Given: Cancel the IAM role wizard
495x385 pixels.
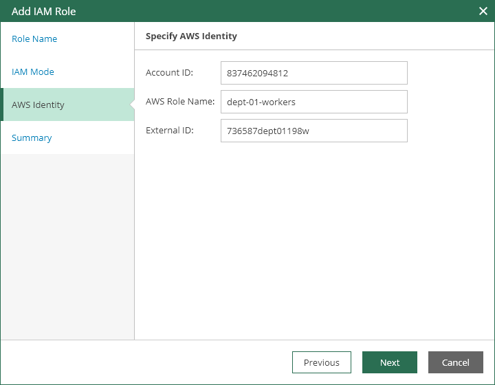Looking at the screenshot, I should point(456,362).
